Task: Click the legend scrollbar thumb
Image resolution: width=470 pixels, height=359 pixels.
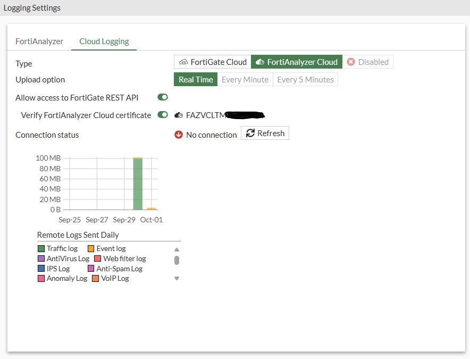Action: tap(177, 260)
